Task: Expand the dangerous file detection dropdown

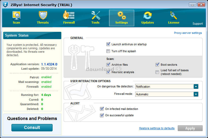Action: coord(196,87)
